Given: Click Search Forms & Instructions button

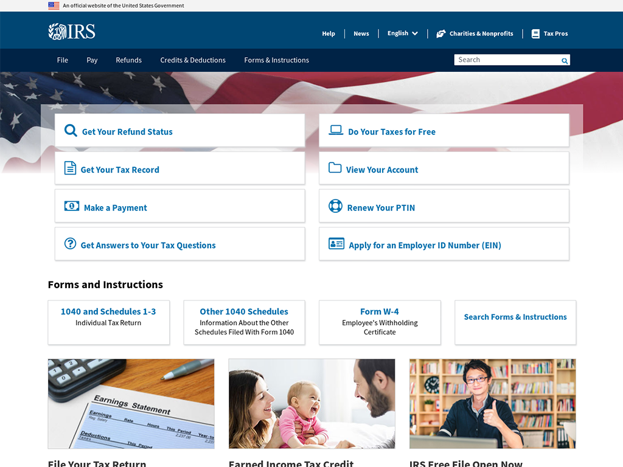Looking at the screenshot, I should (x=515, y=317).
